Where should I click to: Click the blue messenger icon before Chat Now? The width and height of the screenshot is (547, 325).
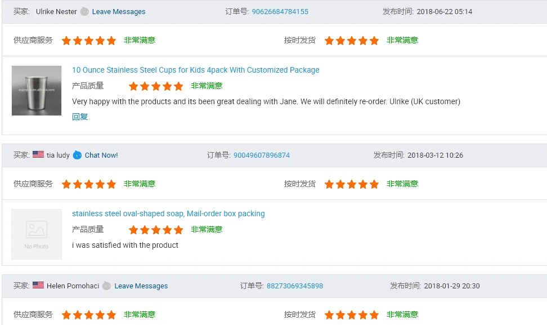pos(78,155)
